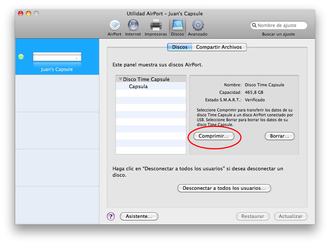Open the Impresoras printer icon

[x=156, y=25]
